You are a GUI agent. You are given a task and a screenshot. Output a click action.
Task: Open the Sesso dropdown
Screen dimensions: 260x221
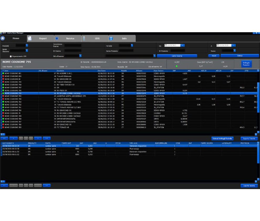pos(235,51)
